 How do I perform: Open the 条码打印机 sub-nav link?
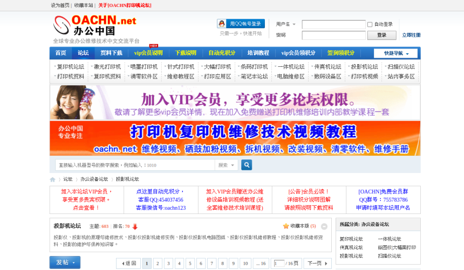tap(254, 67)
